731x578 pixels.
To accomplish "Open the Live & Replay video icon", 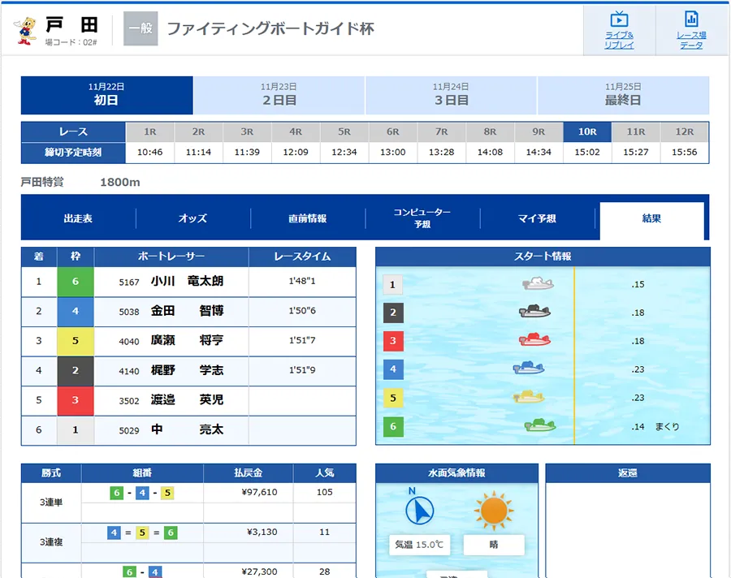I will click(619, 19).
